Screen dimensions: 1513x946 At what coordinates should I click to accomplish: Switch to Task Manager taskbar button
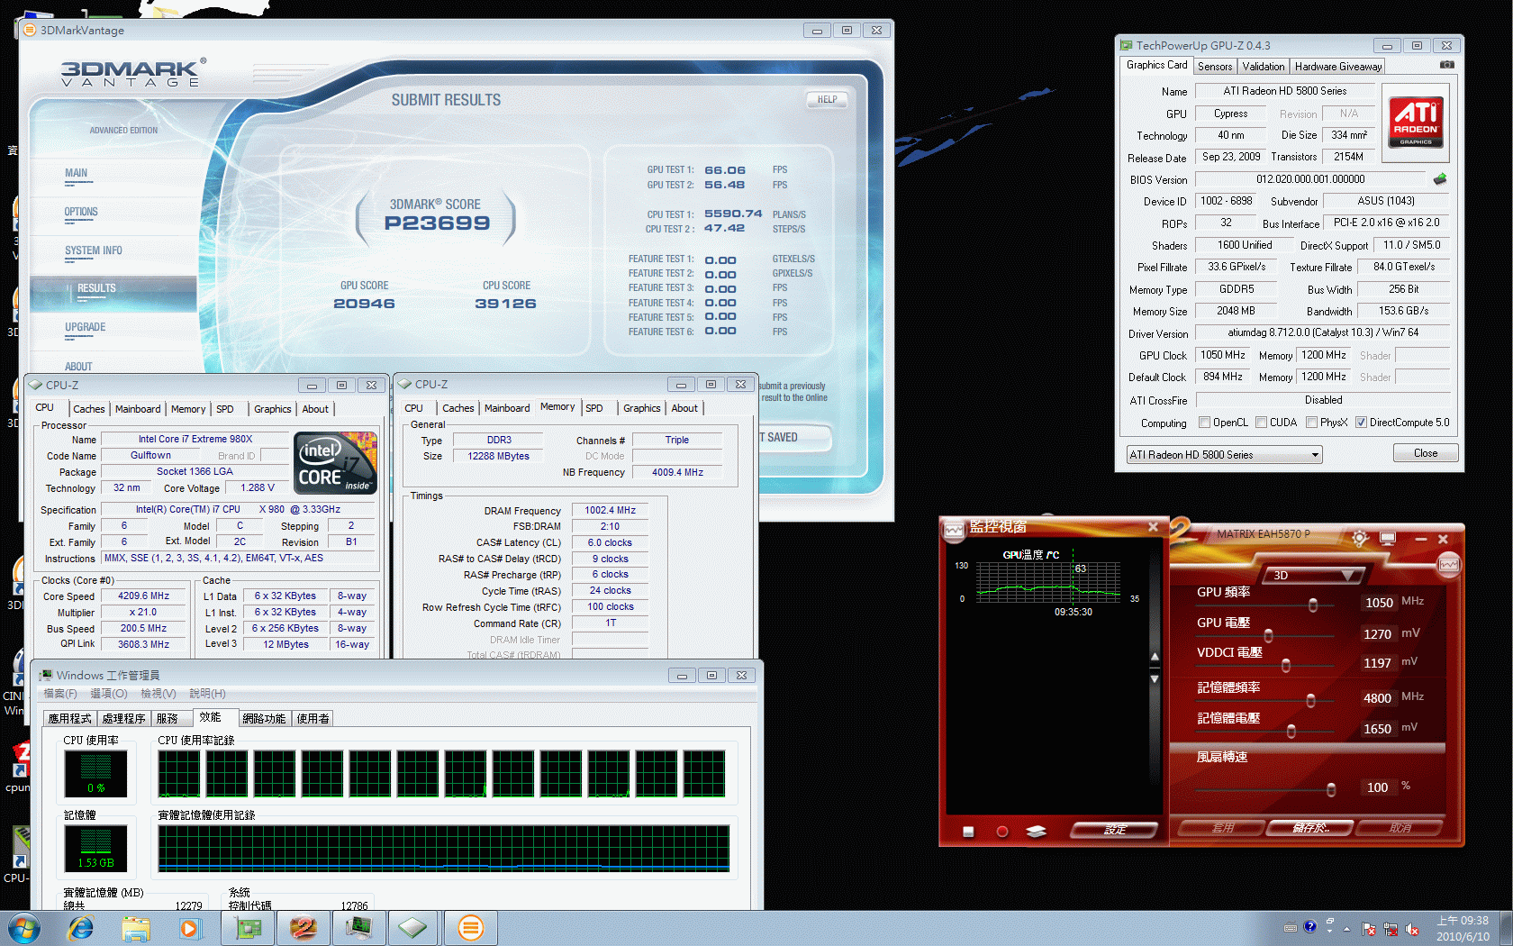coord(358,928)
